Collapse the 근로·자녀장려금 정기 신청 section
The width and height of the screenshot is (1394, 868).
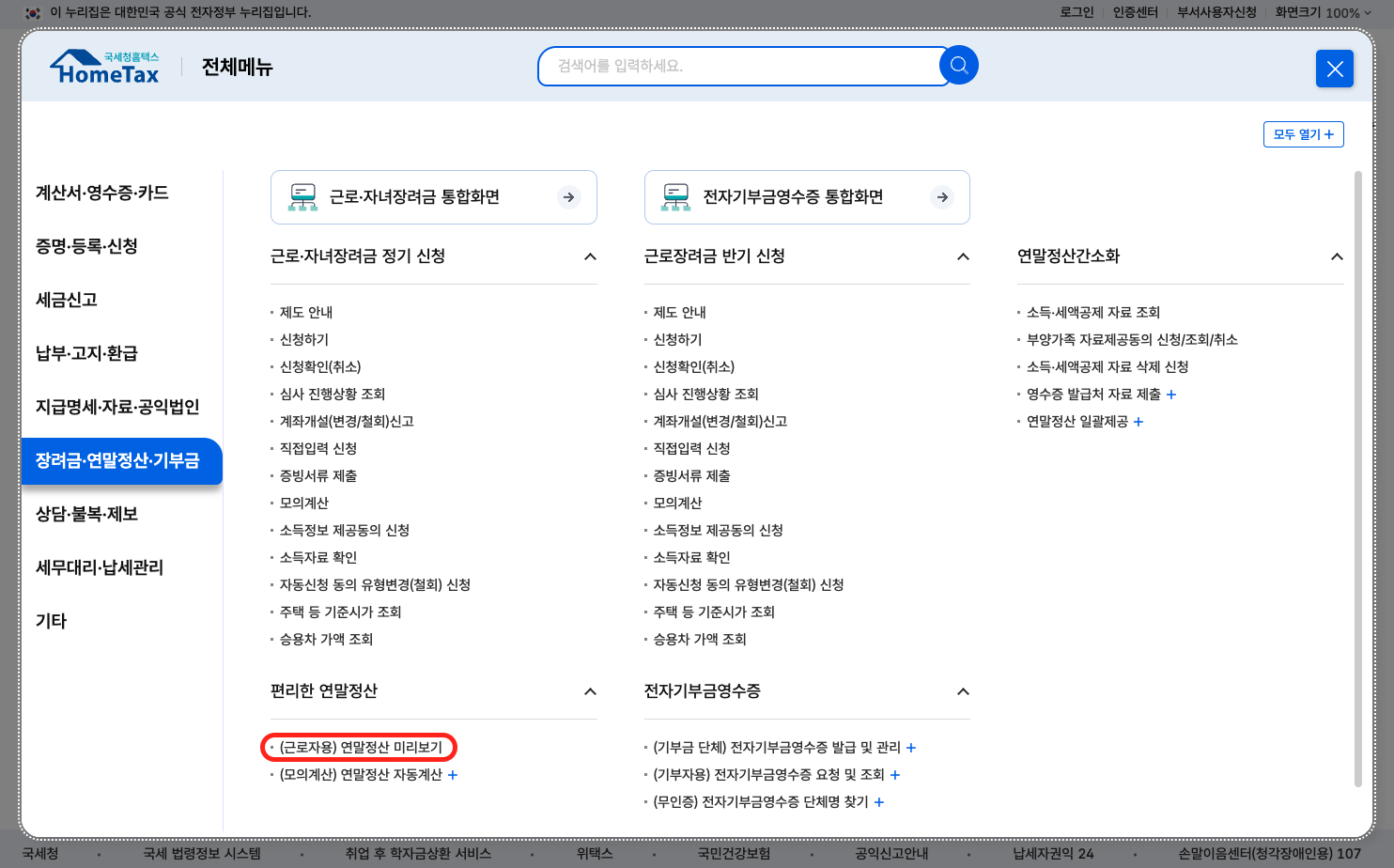590,256
